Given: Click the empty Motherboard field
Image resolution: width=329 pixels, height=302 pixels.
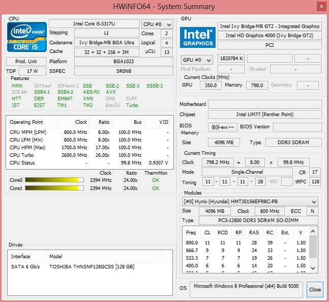Looking at the screenshot, I should click(x=265, y=104).
